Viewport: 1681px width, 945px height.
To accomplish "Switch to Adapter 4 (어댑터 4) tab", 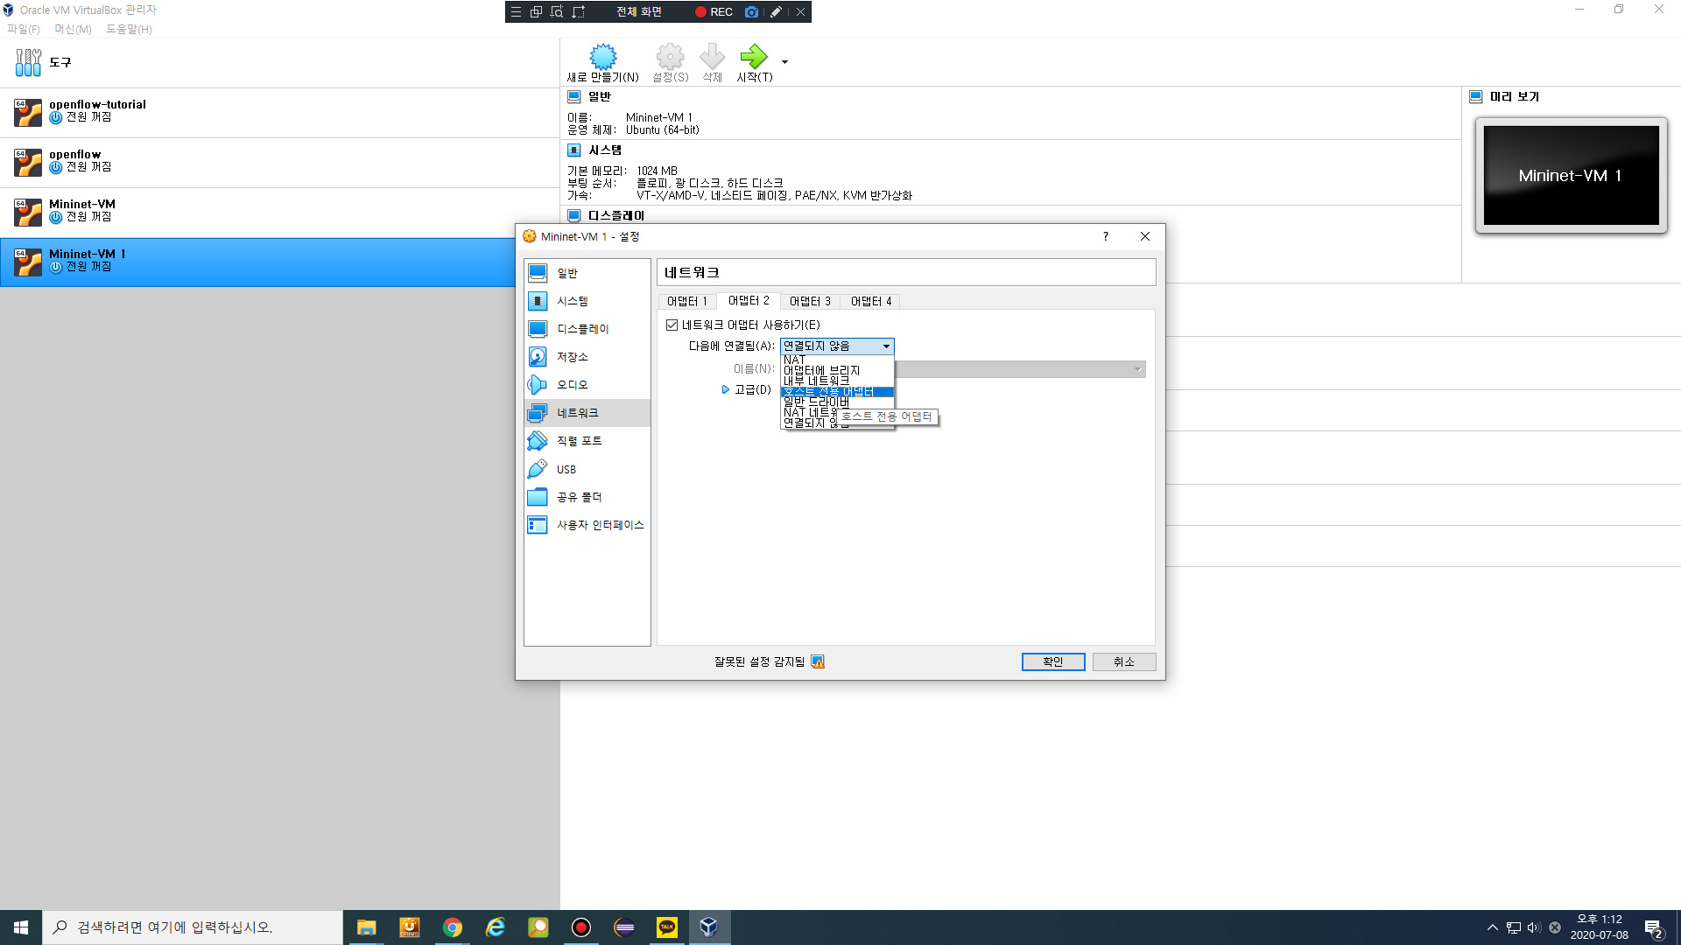I will (871, 301).
